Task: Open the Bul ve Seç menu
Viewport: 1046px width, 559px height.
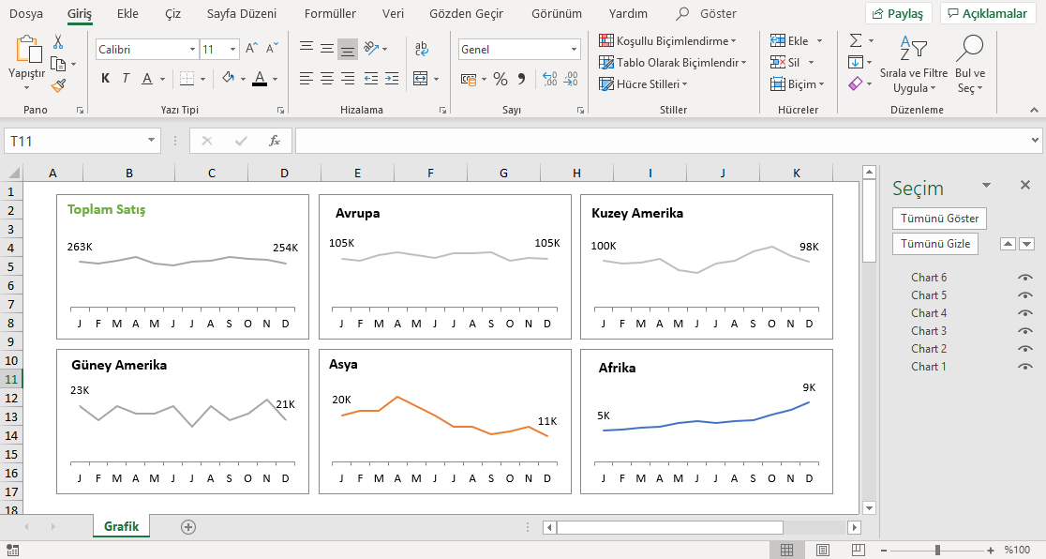Action: [x=970, y=65]
